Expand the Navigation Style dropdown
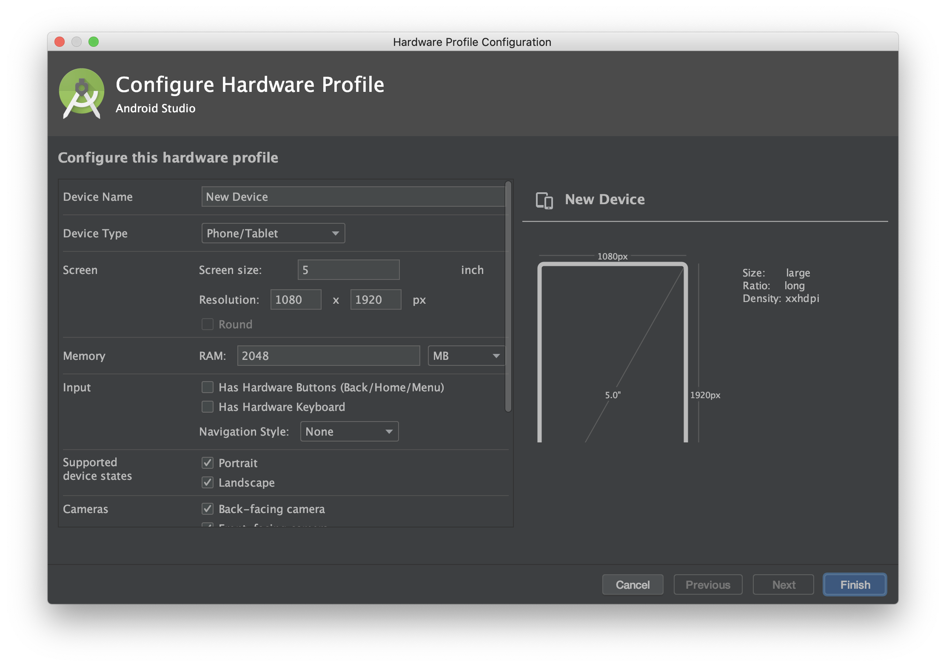 pos(349,431)
